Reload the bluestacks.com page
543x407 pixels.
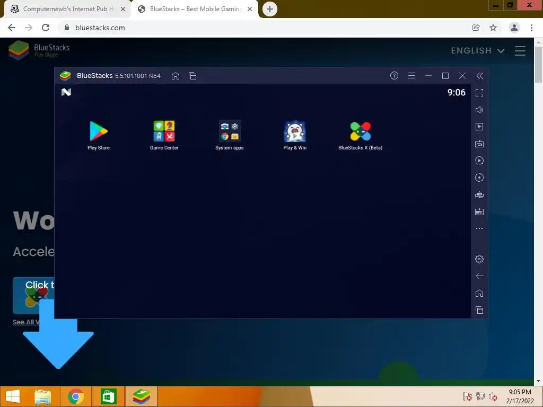[46, 28]
